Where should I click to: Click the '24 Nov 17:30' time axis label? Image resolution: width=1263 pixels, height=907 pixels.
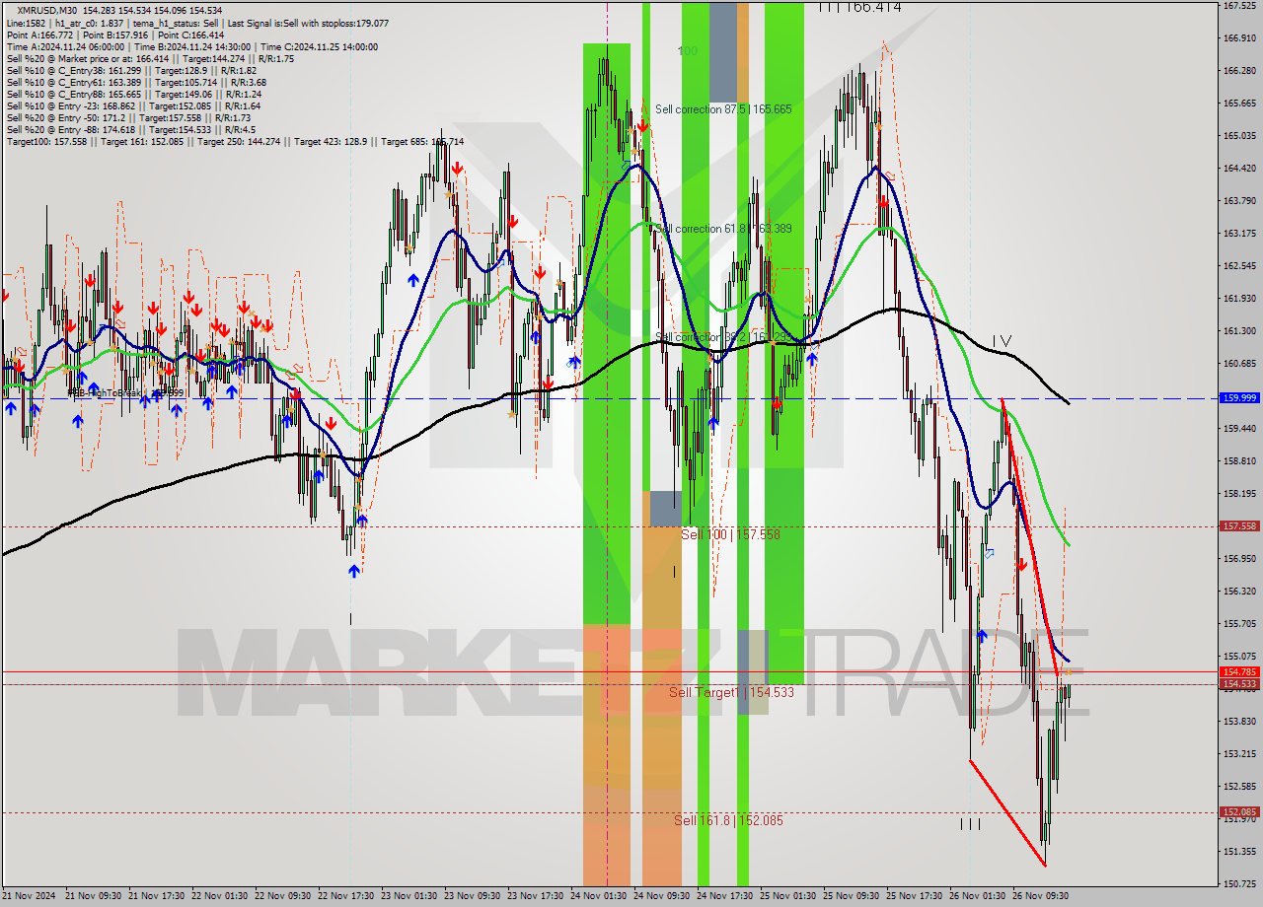click(724, 896)
